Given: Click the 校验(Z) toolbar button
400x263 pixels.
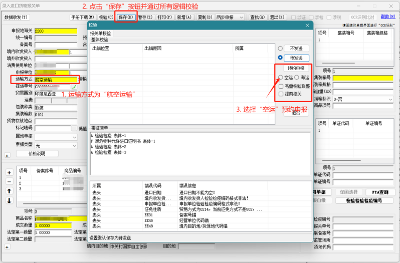Looking at the screenshot, I should (x=107, y=17).
